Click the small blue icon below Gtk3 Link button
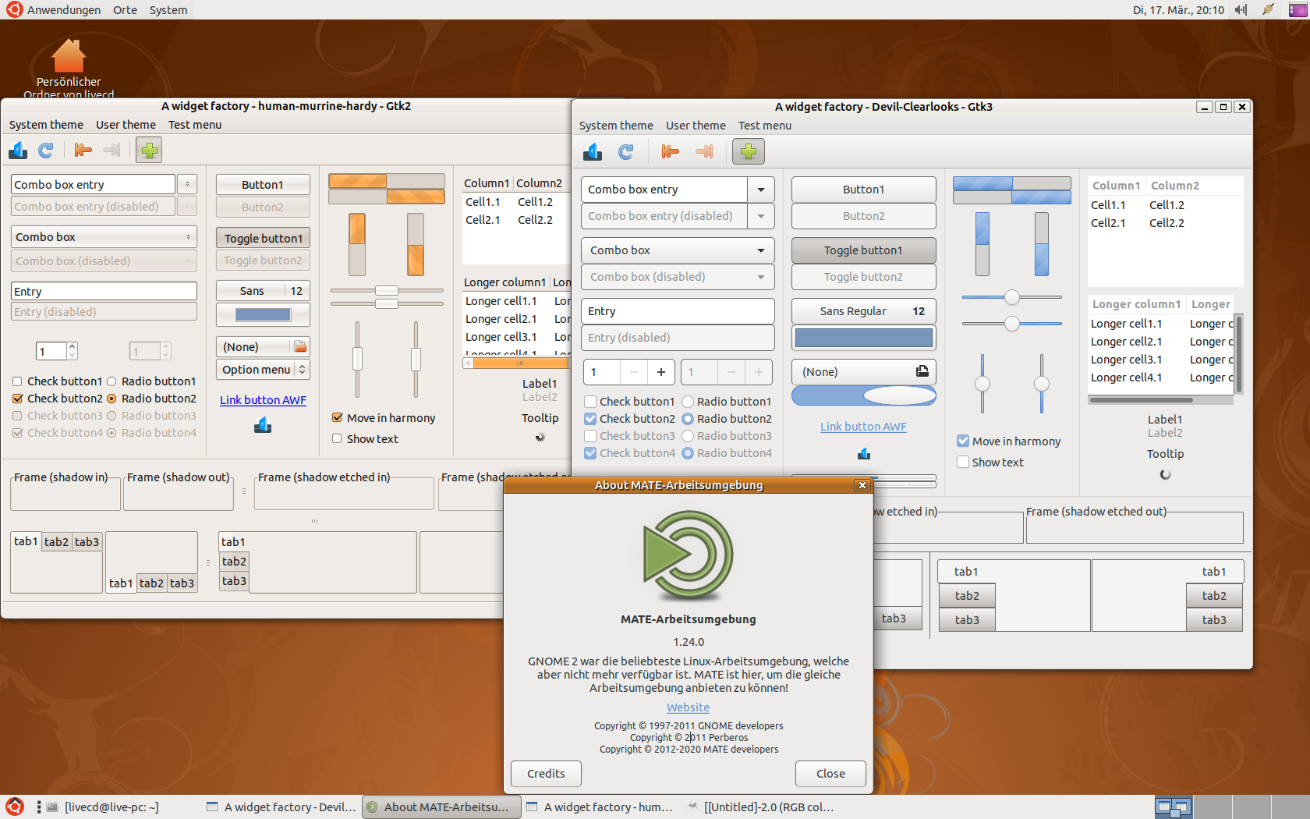Screen dimensions: 1310x819 864,453
